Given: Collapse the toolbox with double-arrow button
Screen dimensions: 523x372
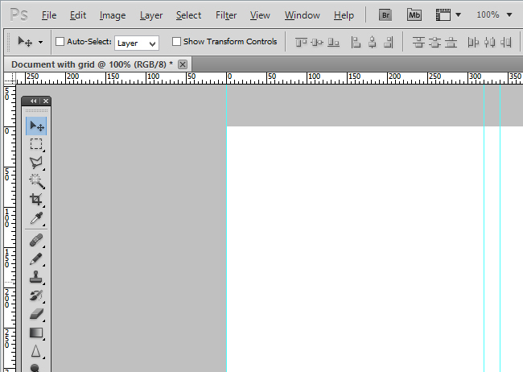Looking at the screenshot, I should pyautogui.click(x=33, y=101).
